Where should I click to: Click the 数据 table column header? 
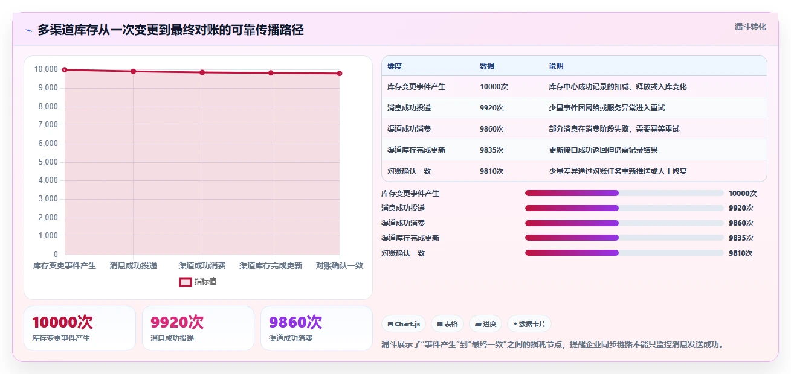pyautogui.click(x=487, y=66)
